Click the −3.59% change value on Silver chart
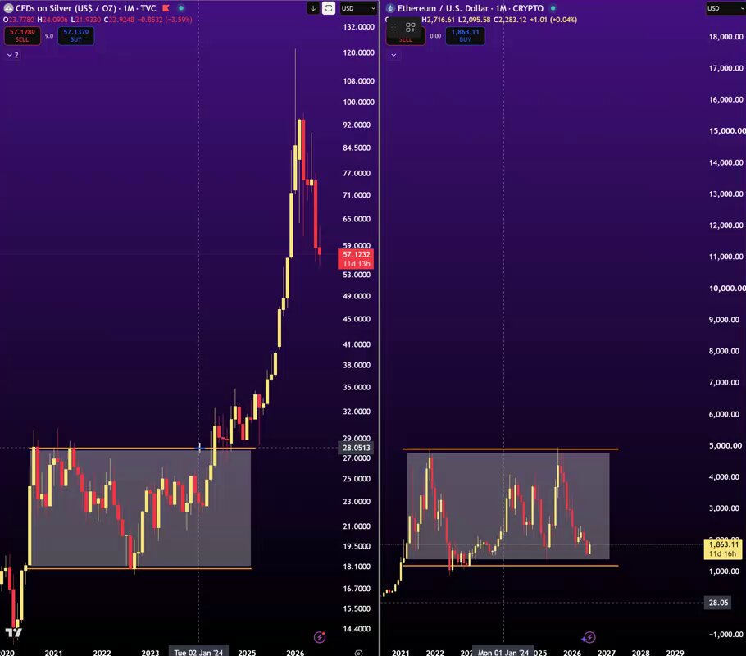Viewport: 746px width, 656px height. click(x=179, y=20)
